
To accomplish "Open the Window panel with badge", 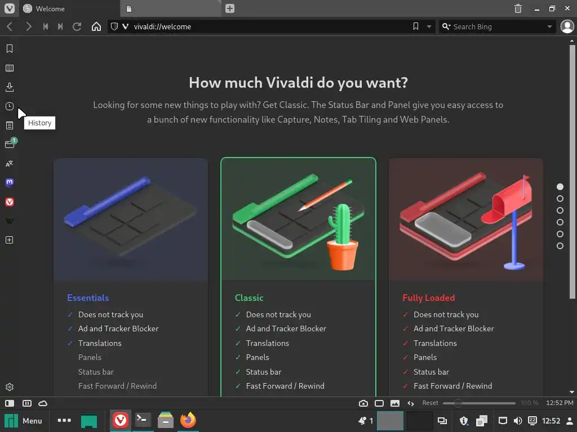I will click(x=10, y=143).
